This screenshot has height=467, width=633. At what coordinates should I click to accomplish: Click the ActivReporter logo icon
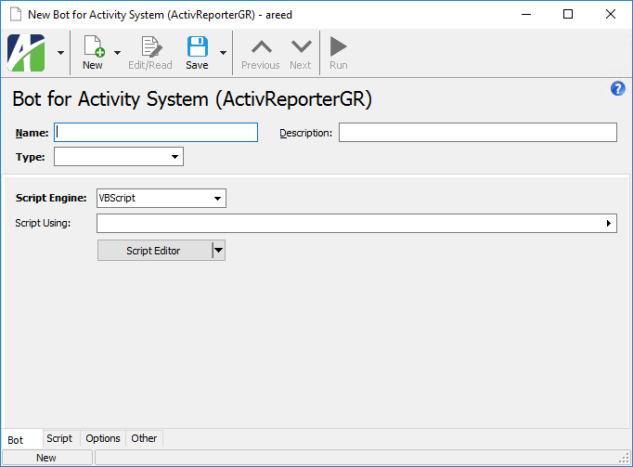[x=27, y=53]
